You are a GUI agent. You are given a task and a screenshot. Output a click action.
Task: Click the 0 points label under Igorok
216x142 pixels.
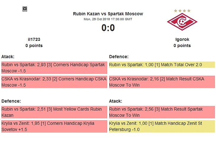(182, 46)
